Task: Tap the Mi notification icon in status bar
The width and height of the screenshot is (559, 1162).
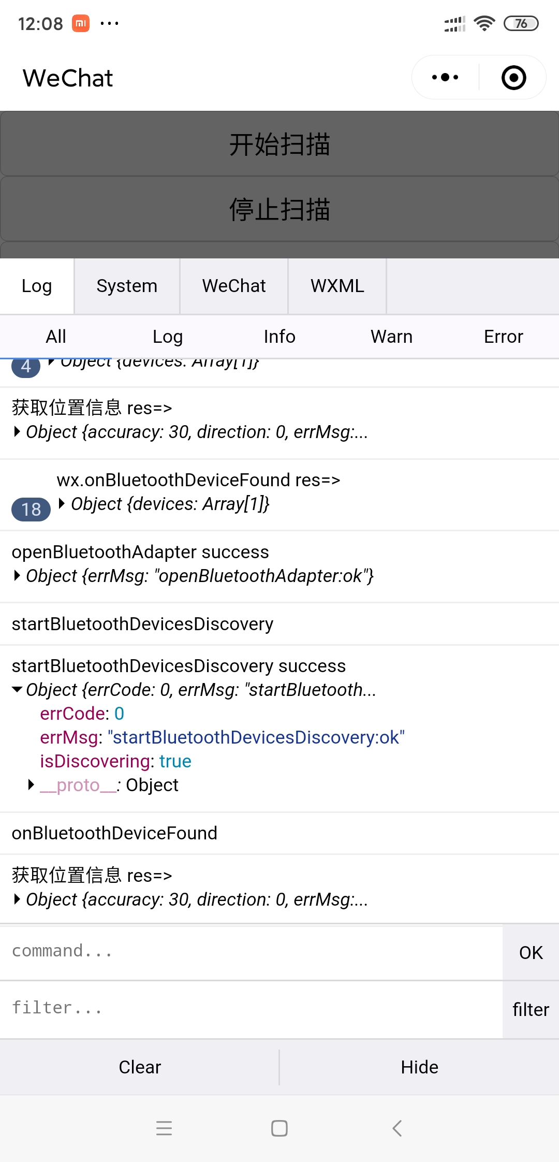Action: [81, 23]
